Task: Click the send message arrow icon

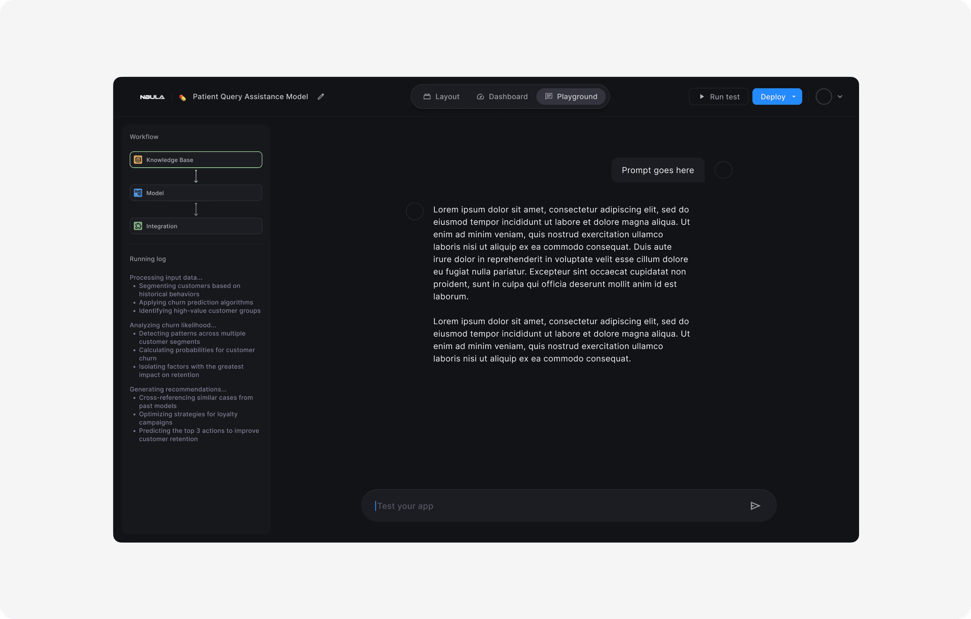Action: point(755,506)
